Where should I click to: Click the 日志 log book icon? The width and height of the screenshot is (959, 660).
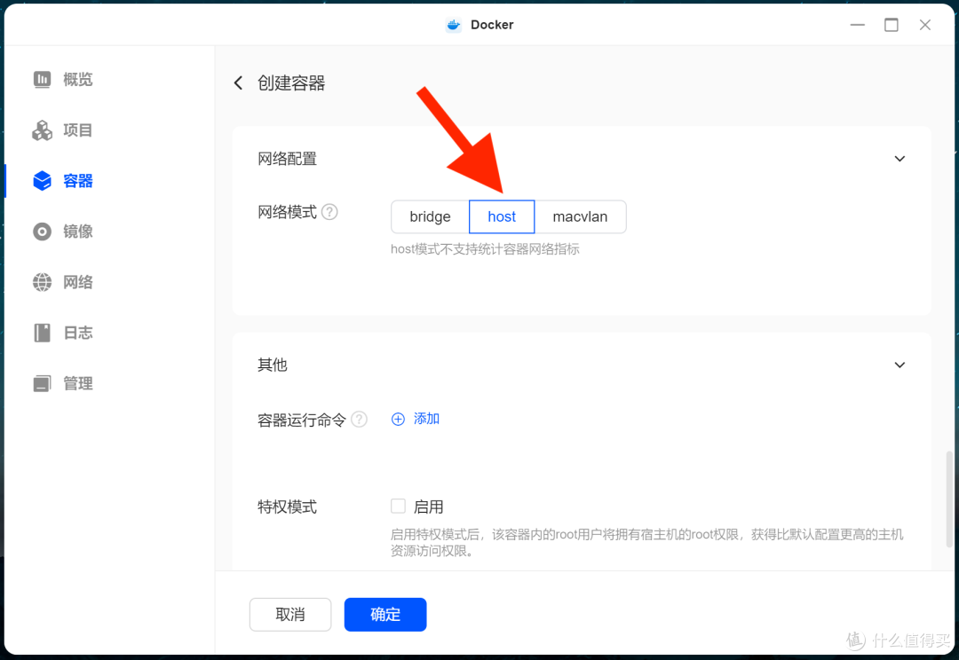point(43,333)
